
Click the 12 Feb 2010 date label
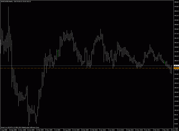pyautogui.click(x=94, y=130)
